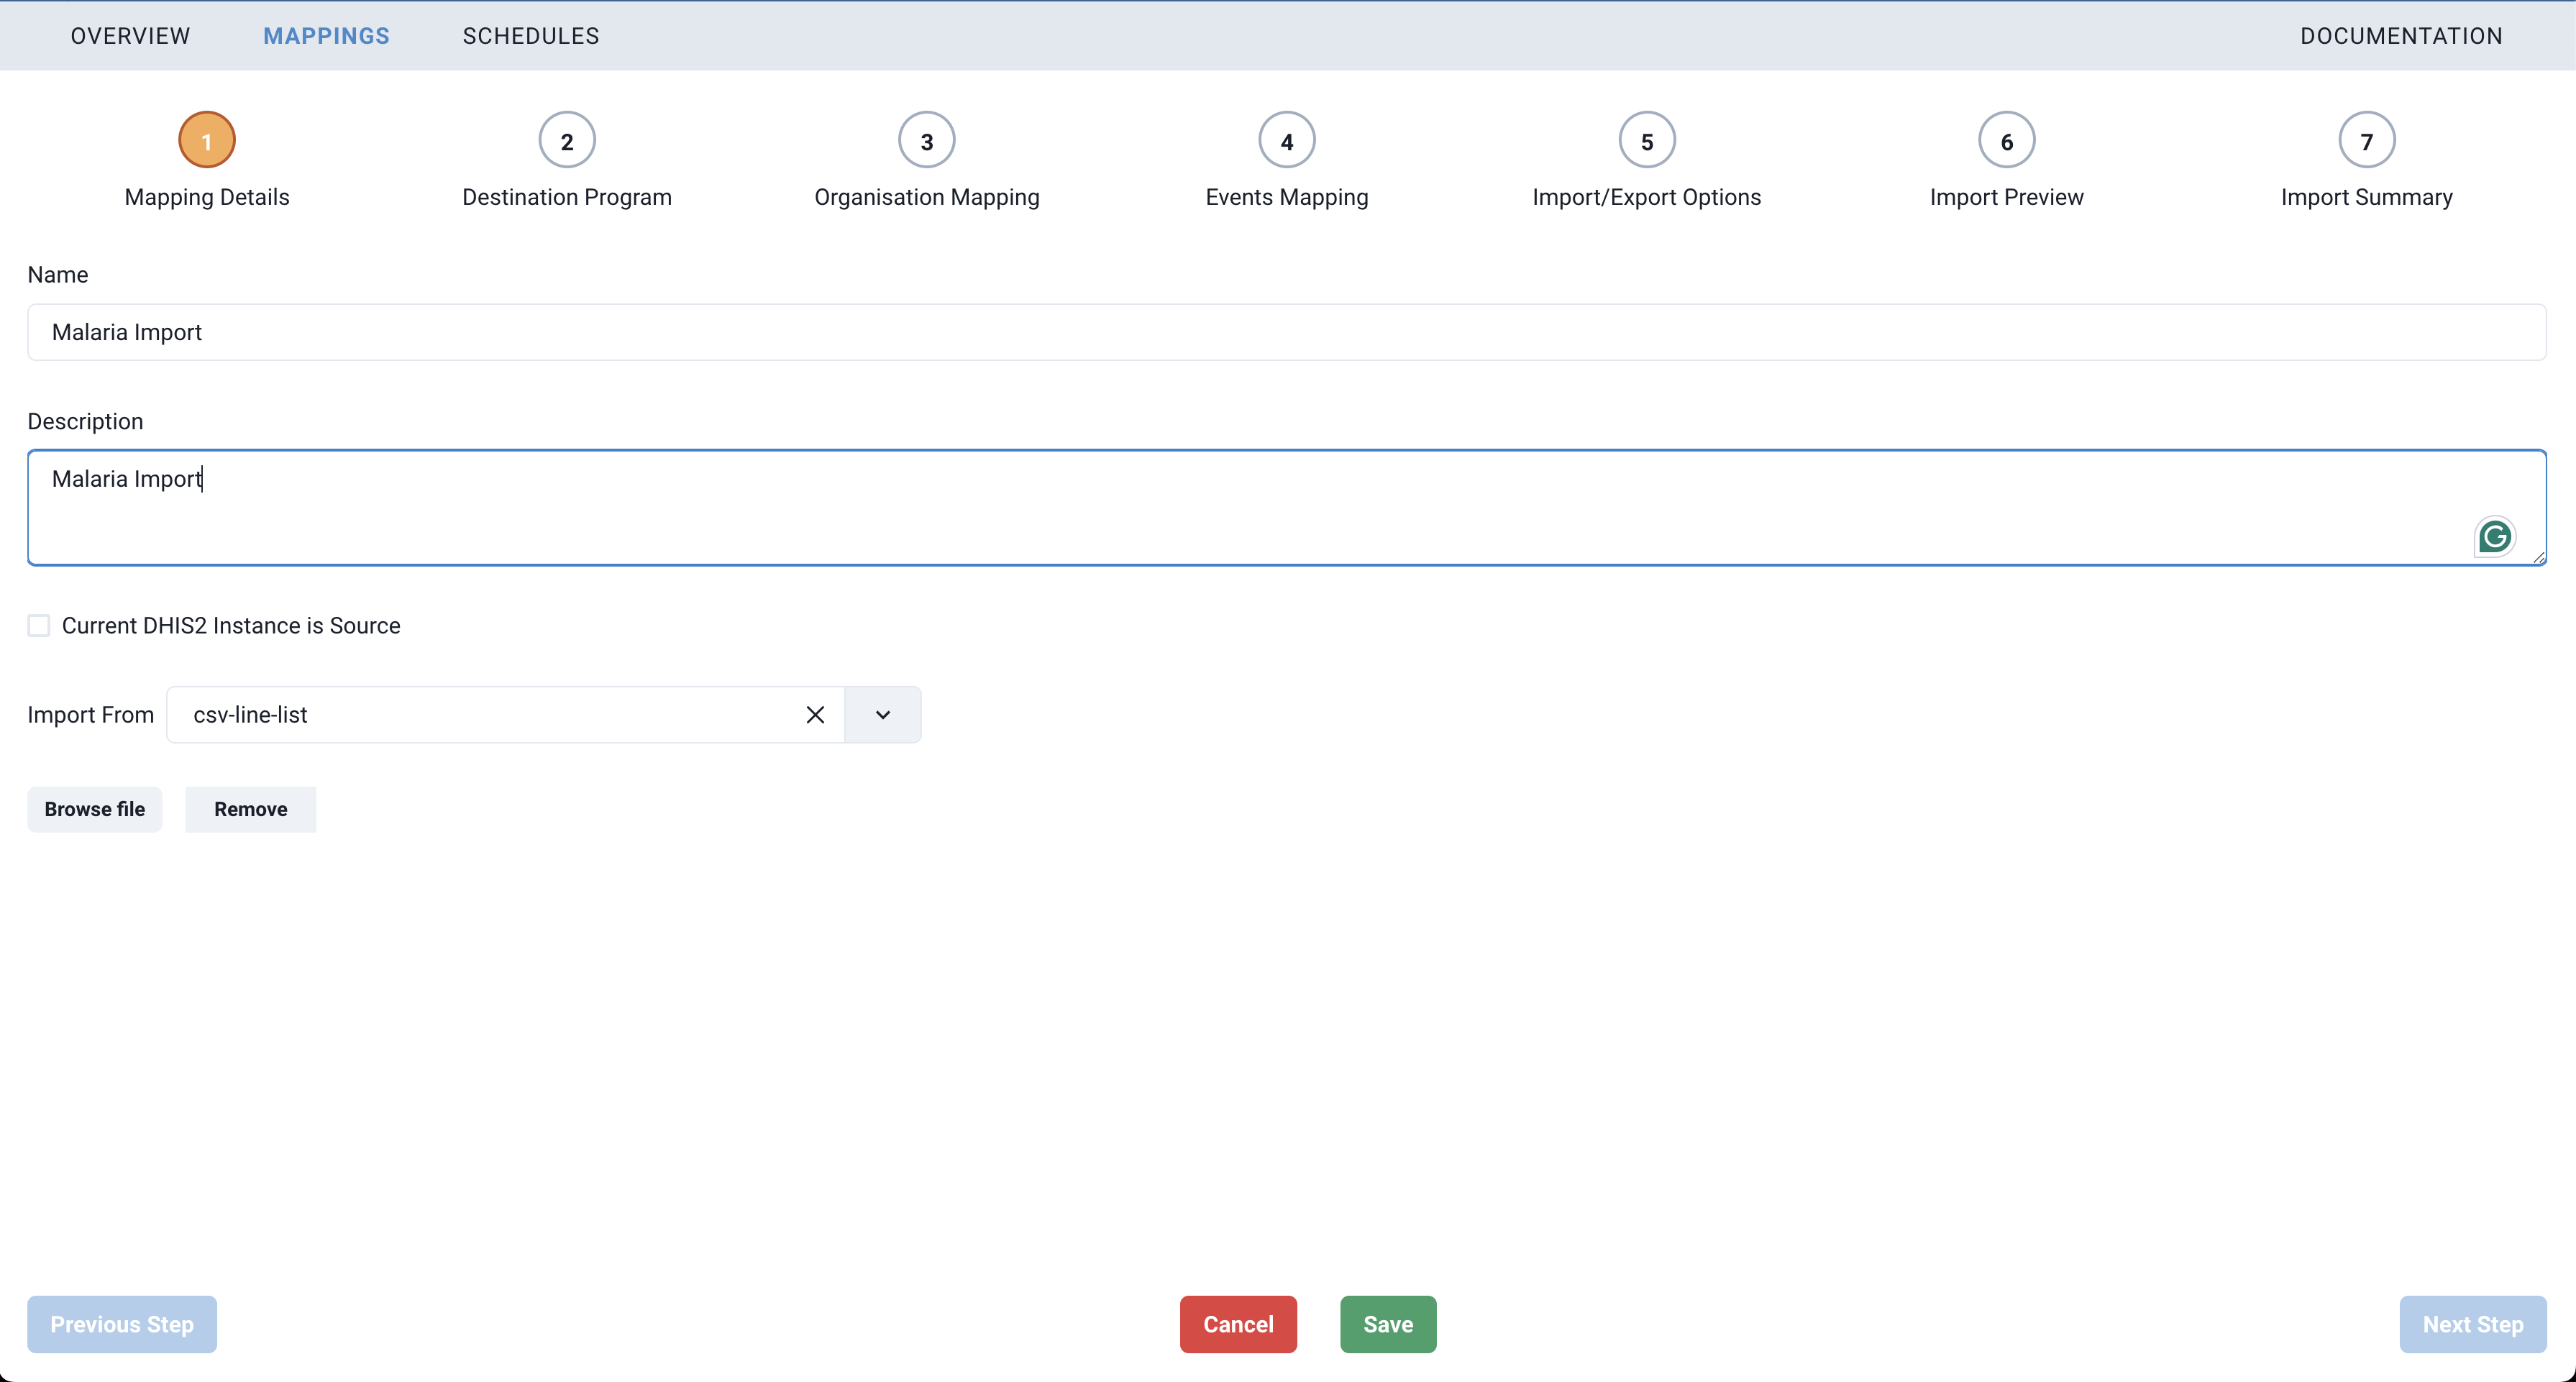
Task: Click the red Cancel button
Action: click(x=1238, y=1324)
